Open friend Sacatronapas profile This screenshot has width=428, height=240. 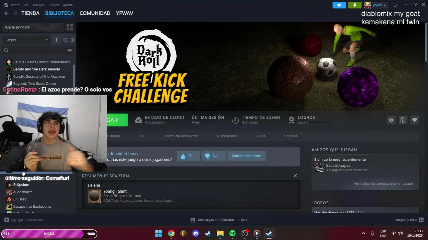tap(338, 166)
